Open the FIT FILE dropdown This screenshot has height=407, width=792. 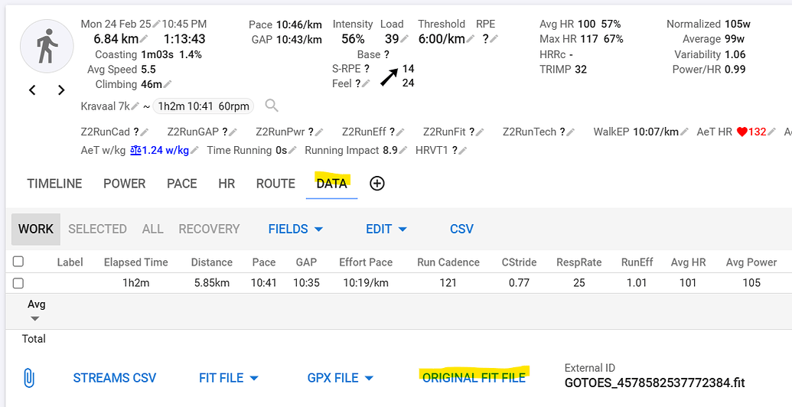point(228,378)
